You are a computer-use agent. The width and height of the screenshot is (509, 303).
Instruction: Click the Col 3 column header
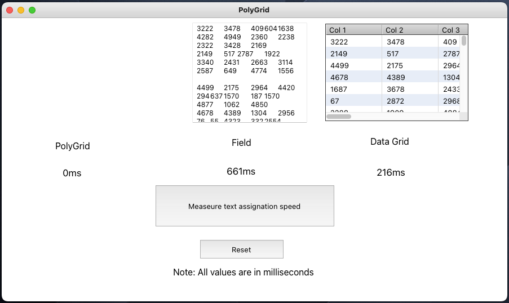click(x=450, y=30)
